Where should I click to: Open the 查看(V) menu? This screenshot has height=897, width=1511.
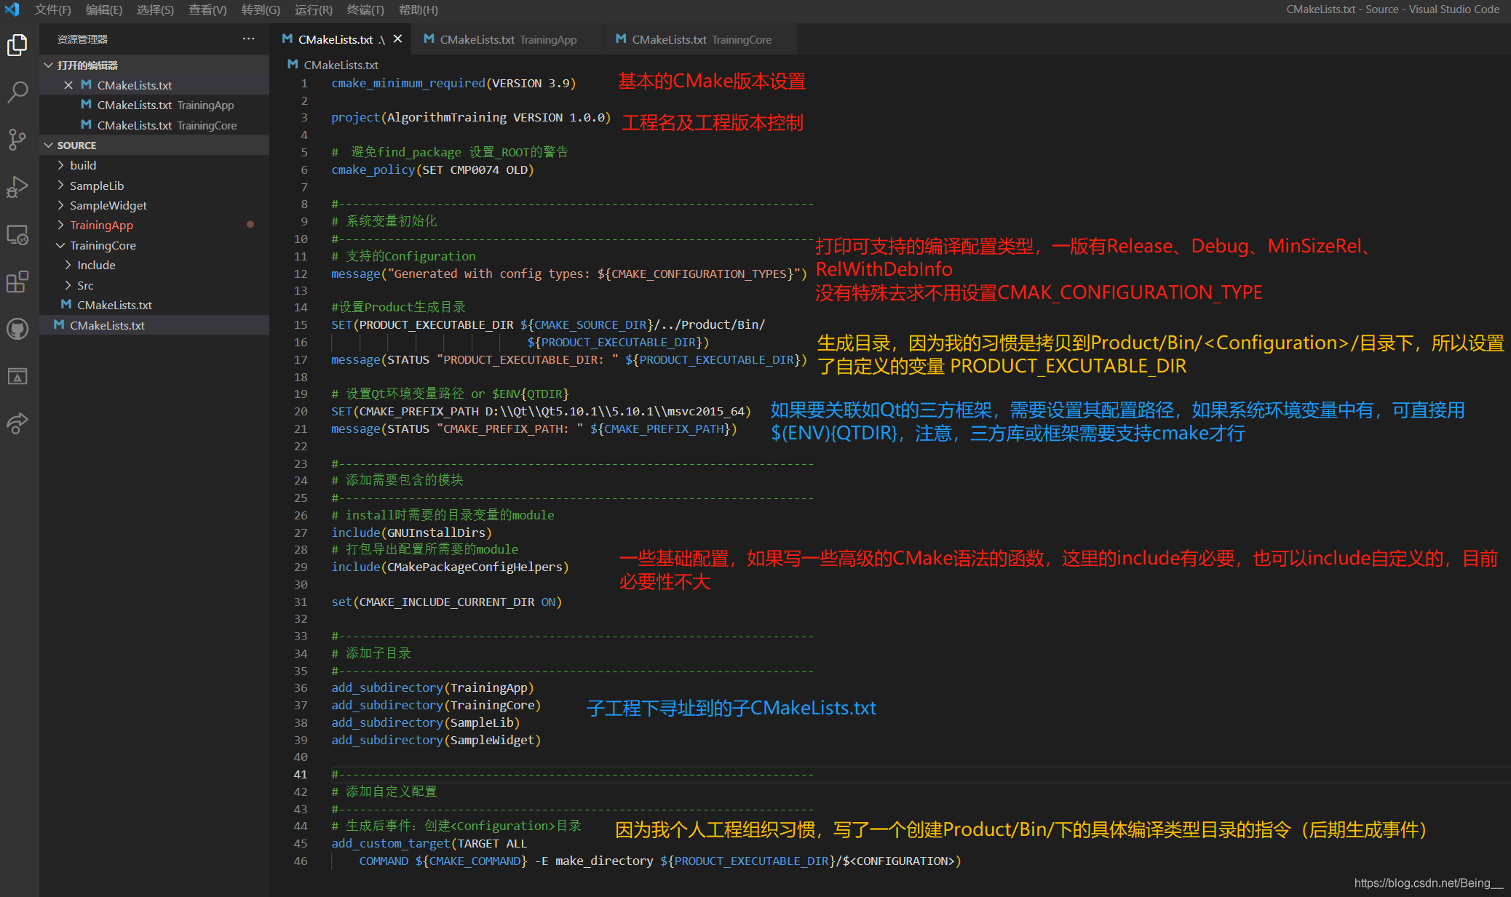pos(207,9)
